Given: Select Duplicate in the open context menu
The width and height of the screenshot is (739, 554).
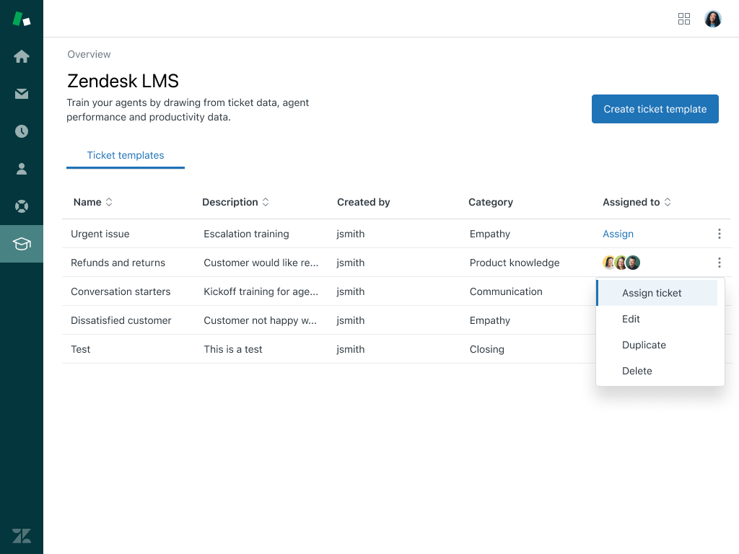Looking at the screenshot, I should (x=644, y=345).
